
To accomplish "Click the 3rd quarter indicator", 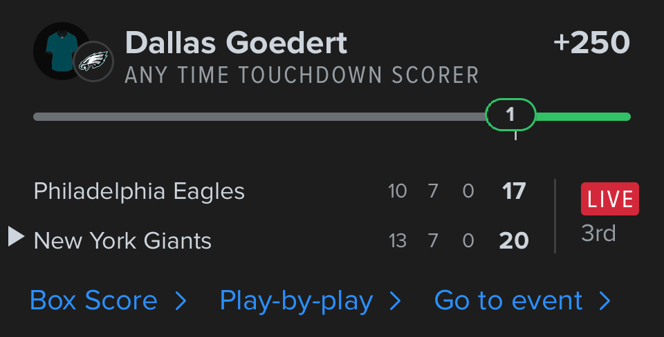I will tap(598, 233).
